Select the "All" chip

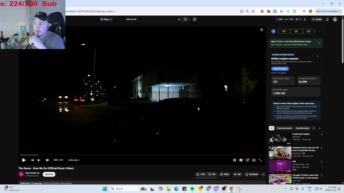tap(271, 128)
